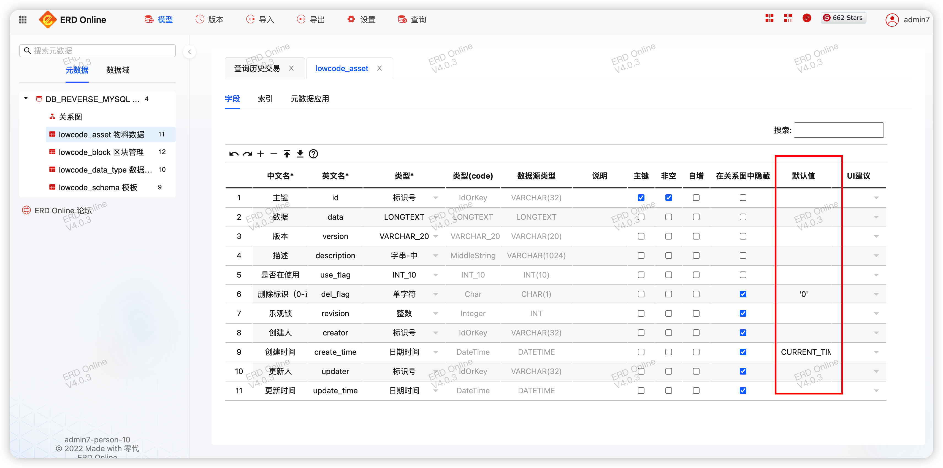Uncheck the 主键 checkbox for id
Screen dimensions: 943x468
641,197
